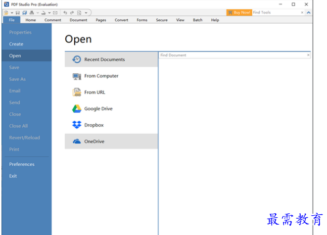Click the save all toolbar icon
This screenshot has width=327, height=235.
(25, 13)
